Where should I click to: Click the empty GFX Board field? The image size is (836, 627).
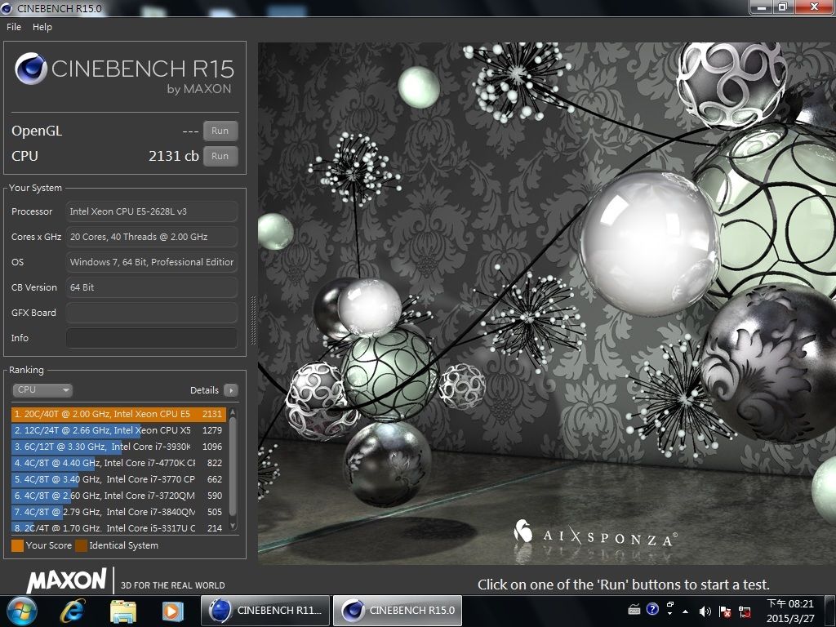tap(151, 313)
